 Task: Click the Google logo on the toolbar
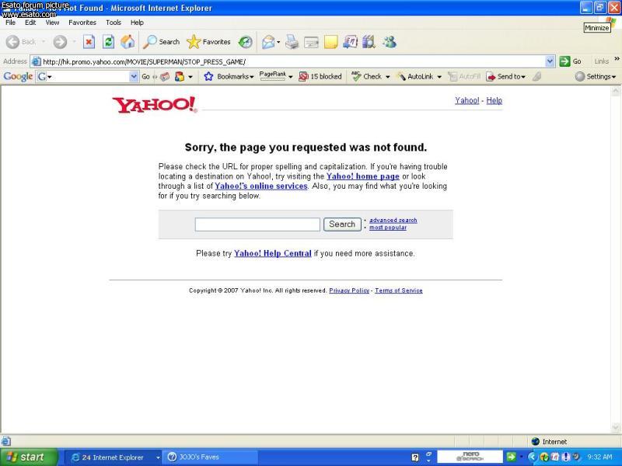click(18, 76)
